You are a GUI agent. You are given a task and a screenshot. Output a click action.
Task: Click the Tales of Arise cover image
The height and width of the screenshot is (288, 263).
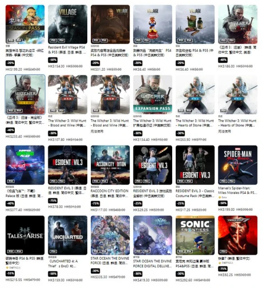(x=25, y=235)
